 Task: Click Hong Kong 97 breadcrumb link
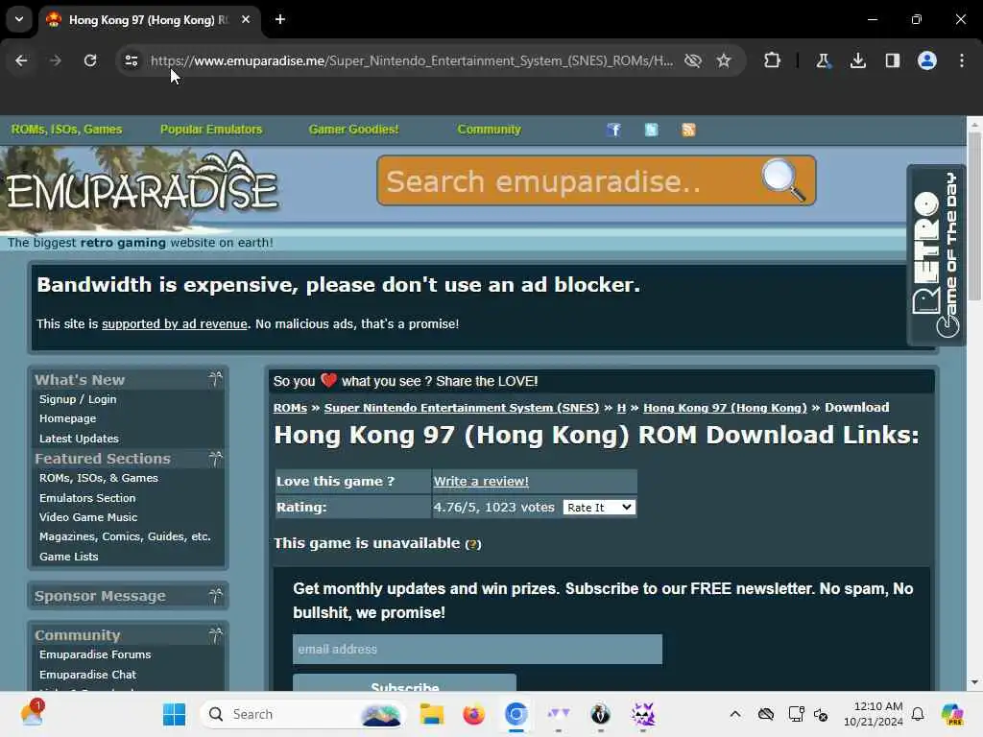tap(726, 408)
